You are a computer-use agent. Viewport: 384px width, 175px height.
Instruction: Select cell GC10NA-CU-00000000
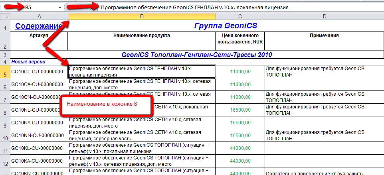(39, 122)
